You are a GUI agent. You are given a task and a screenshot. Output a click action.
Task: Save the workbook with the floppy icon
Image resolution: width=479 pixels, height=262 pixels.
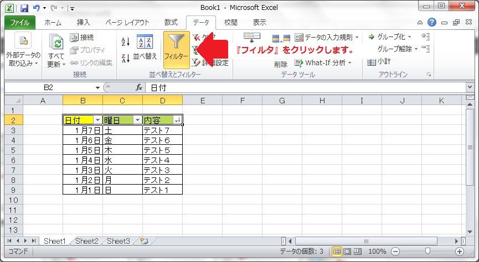[x=24, y=8]
